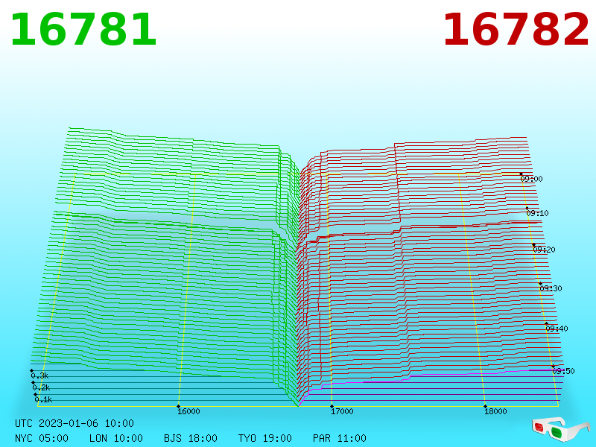This screenshot has width=596, height=447.
Task: Click the 09:00 time marker
Action: point(531,179)
